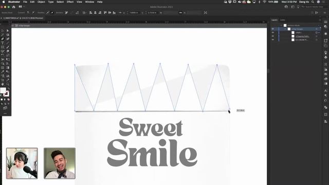Open the File menu
The height and width of the screenshot is (185, 329).
coord(25,2)
